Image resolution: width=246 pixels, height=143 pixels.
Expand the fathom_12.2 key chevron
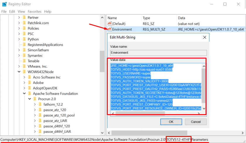(35, 105)
